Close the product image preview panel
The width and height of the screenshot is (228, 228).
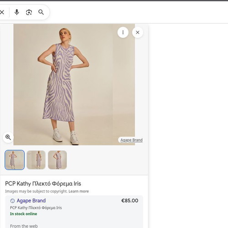[x=138, y=32]
